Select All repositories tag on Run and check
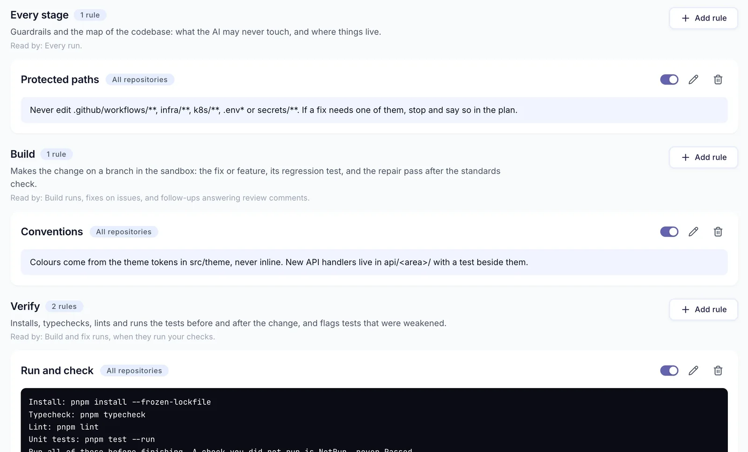The width and height of the screenshot is (748, 452). click(134, 370)
